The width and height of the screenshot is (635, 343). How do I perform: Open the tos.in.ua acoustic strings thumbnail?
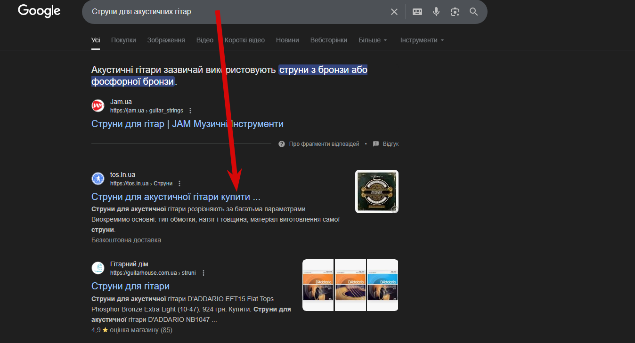coord(377,191)
